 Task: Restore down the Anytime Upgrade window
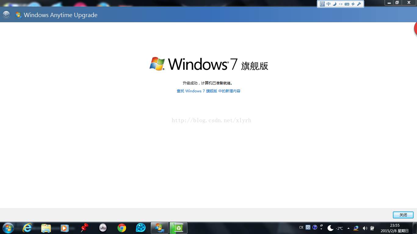click(397, 3)
